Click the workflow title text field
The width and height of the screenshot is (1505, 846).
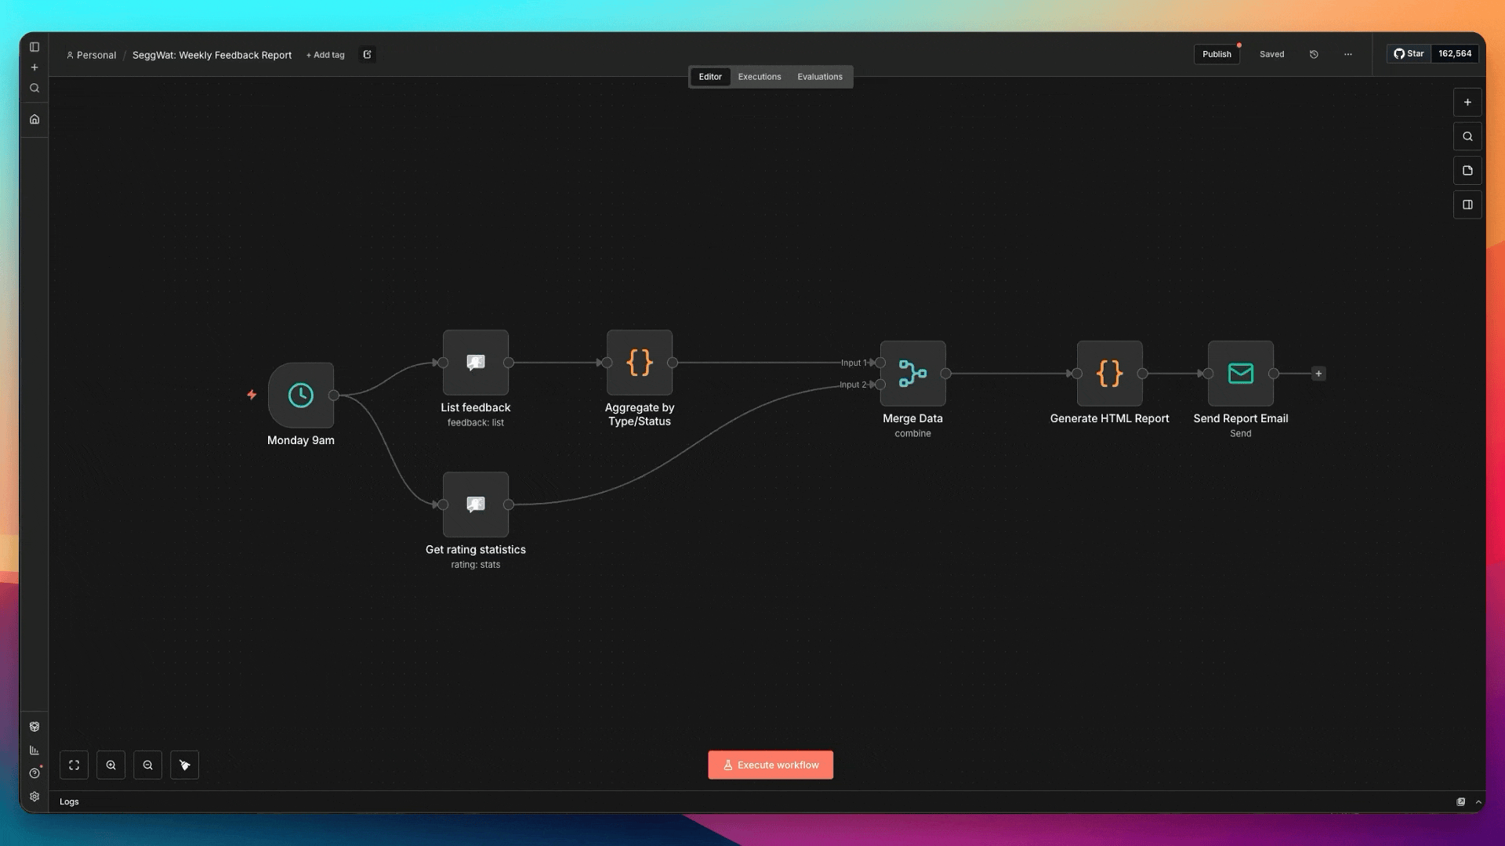212,56
